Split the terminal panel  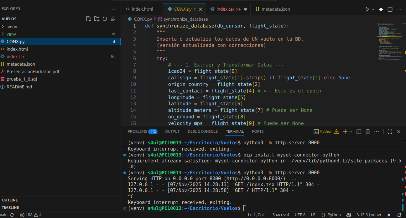359,131
